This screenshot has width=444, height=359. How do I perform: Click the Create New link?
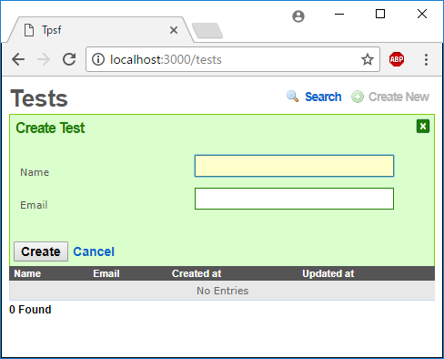[399, 97]
